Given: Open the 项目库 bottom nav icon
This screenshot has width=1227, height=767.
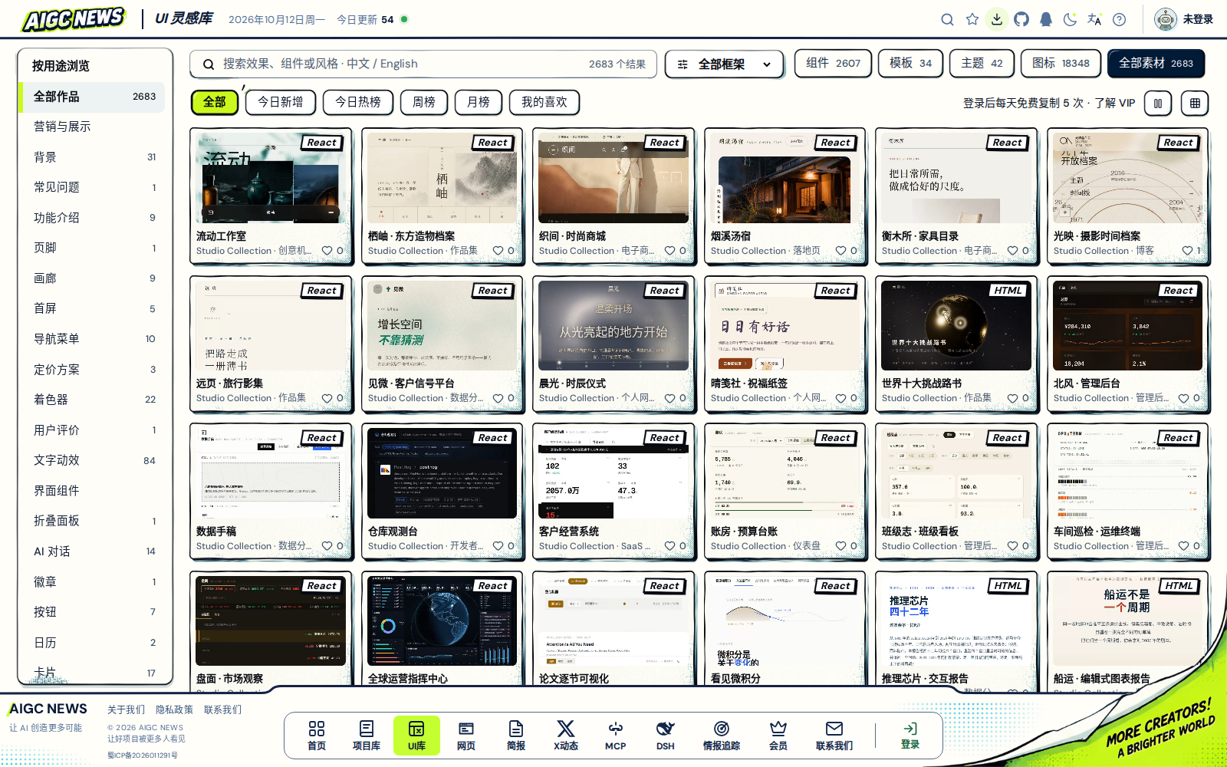Looking at the screenshot, I should pyautogui.click(x=367, y=736).
